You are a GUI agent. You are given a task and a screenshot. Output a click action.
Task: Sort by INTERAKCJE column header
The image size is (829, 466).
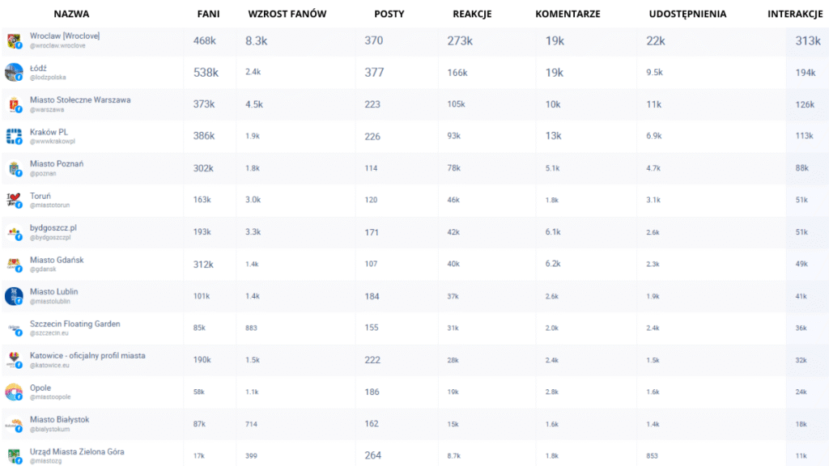click(x=795, y=14)
